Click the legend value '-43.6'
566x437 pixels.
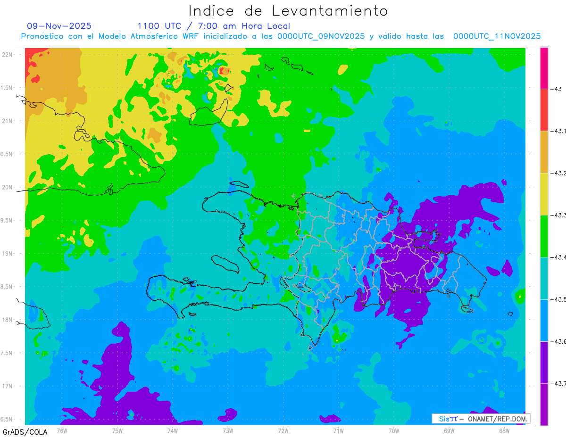point(558,342)
